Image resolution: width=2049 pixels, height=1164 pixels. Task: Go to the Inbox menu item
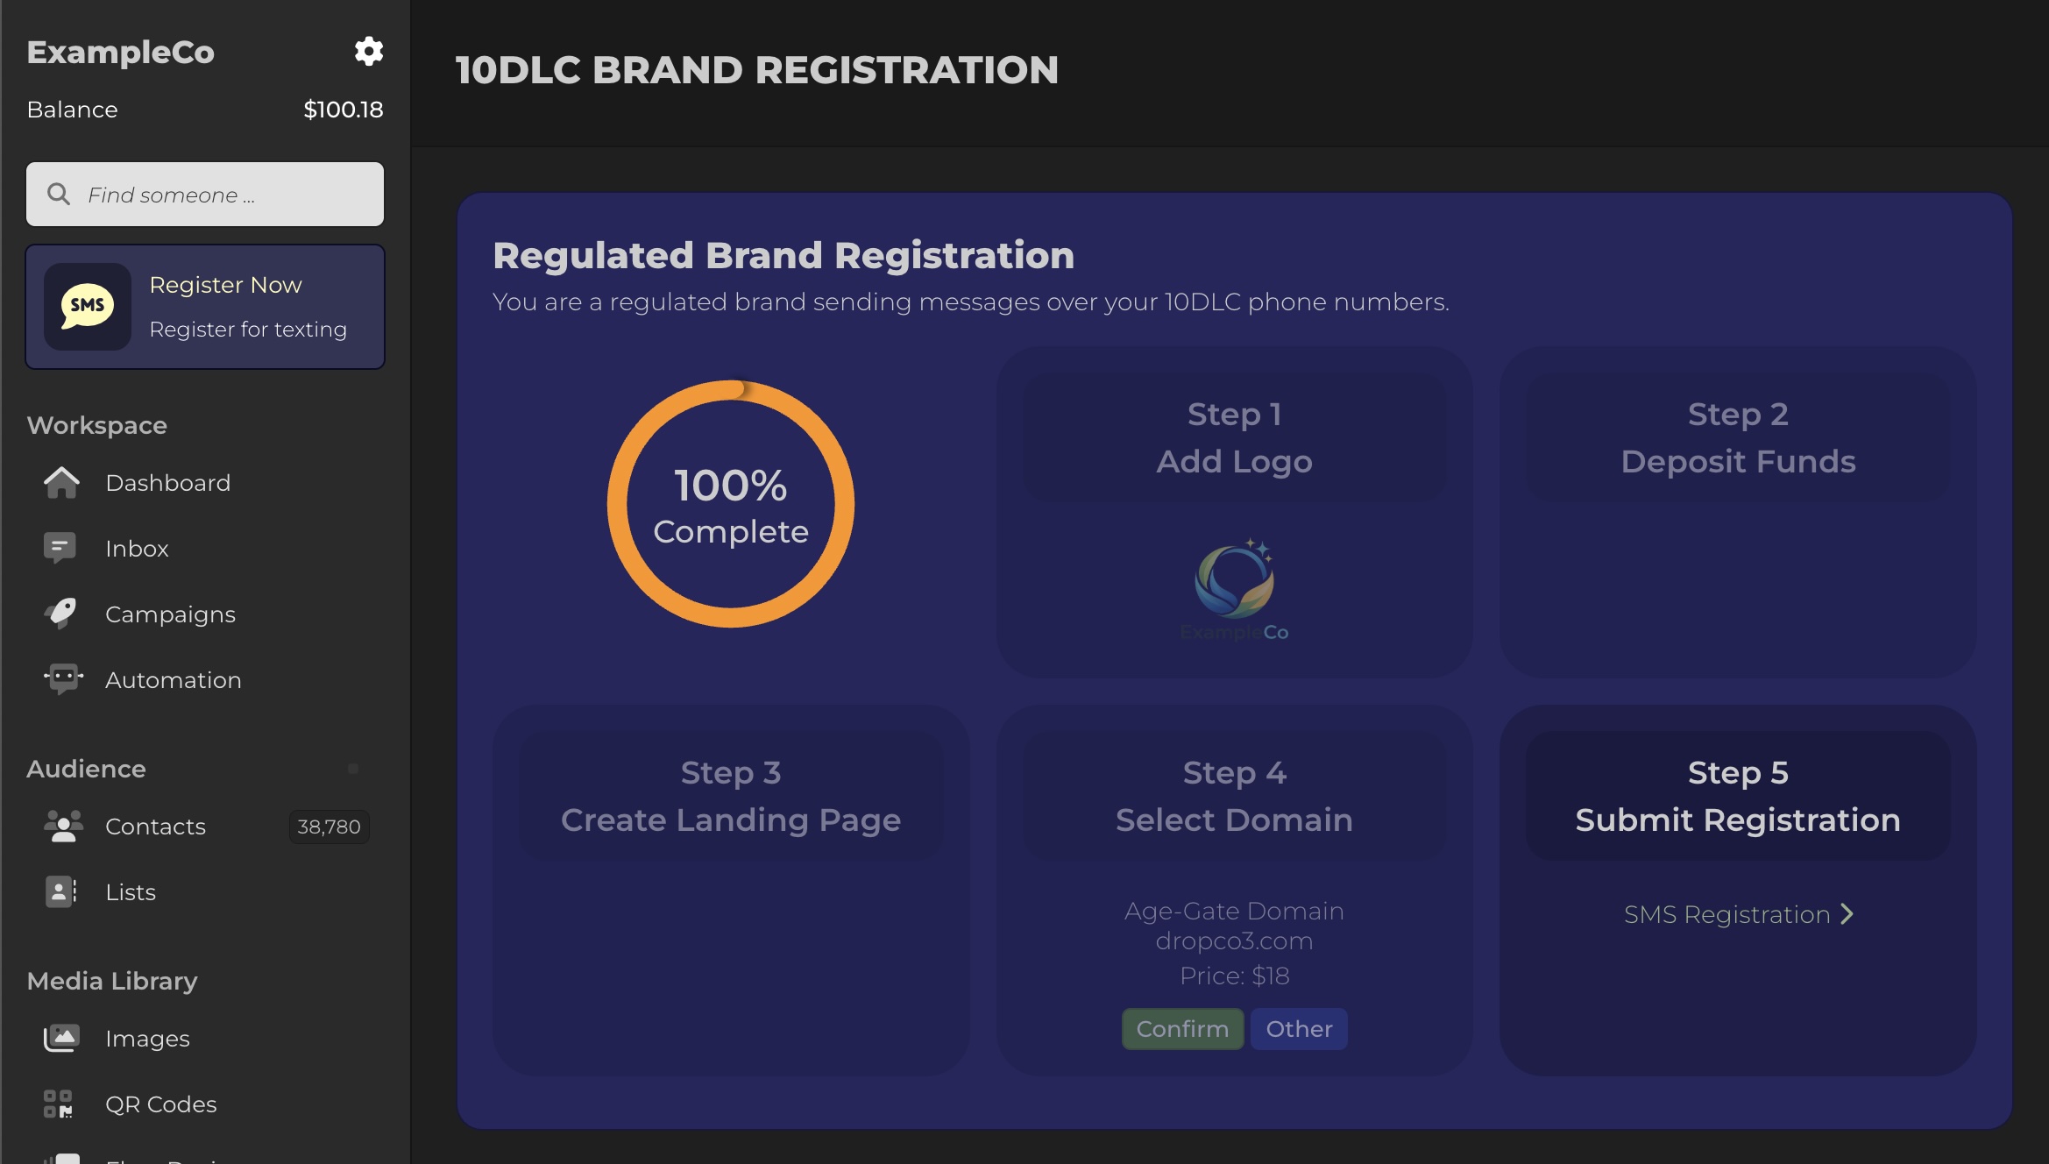[137, 549]
